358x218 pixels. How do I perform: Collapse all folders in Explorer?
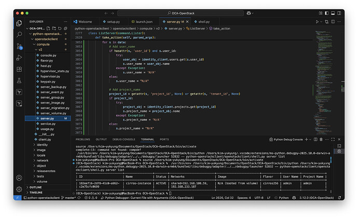click(65, 29)
